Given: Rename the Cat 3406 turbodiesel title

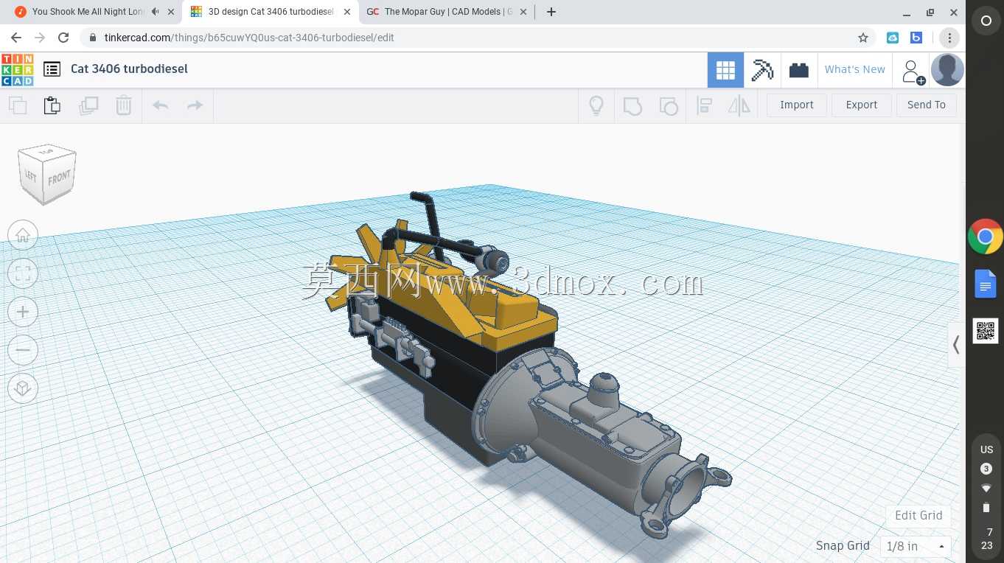Looking at the screenshot, I should [129, 69].
